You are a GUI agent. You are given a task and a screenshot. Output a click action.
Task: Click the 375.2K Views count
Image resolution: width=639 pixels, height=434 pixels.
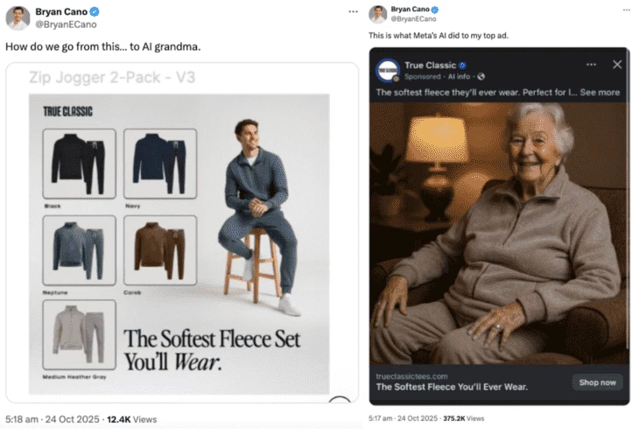click(x=453, y=418)
